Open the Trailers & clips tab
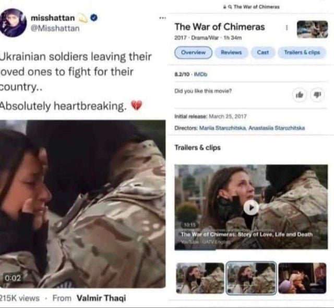The width and height of the screenshot is (334, 308). tap(302, 52)
